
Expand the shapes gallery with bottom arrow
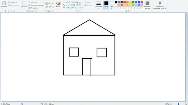pyautogui.click(x=82, y=8)
